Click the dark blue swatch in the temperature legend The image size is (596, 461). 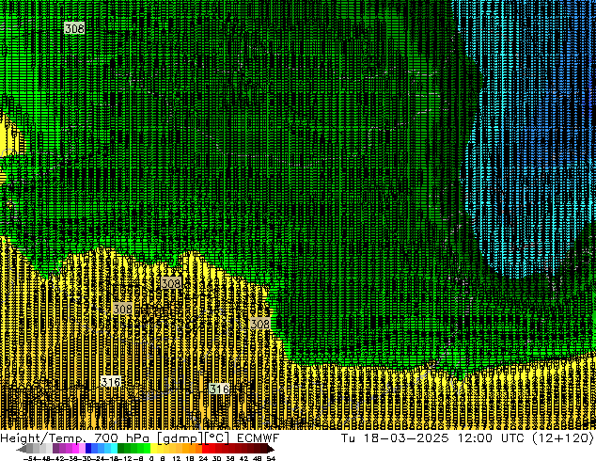[88, 449]
